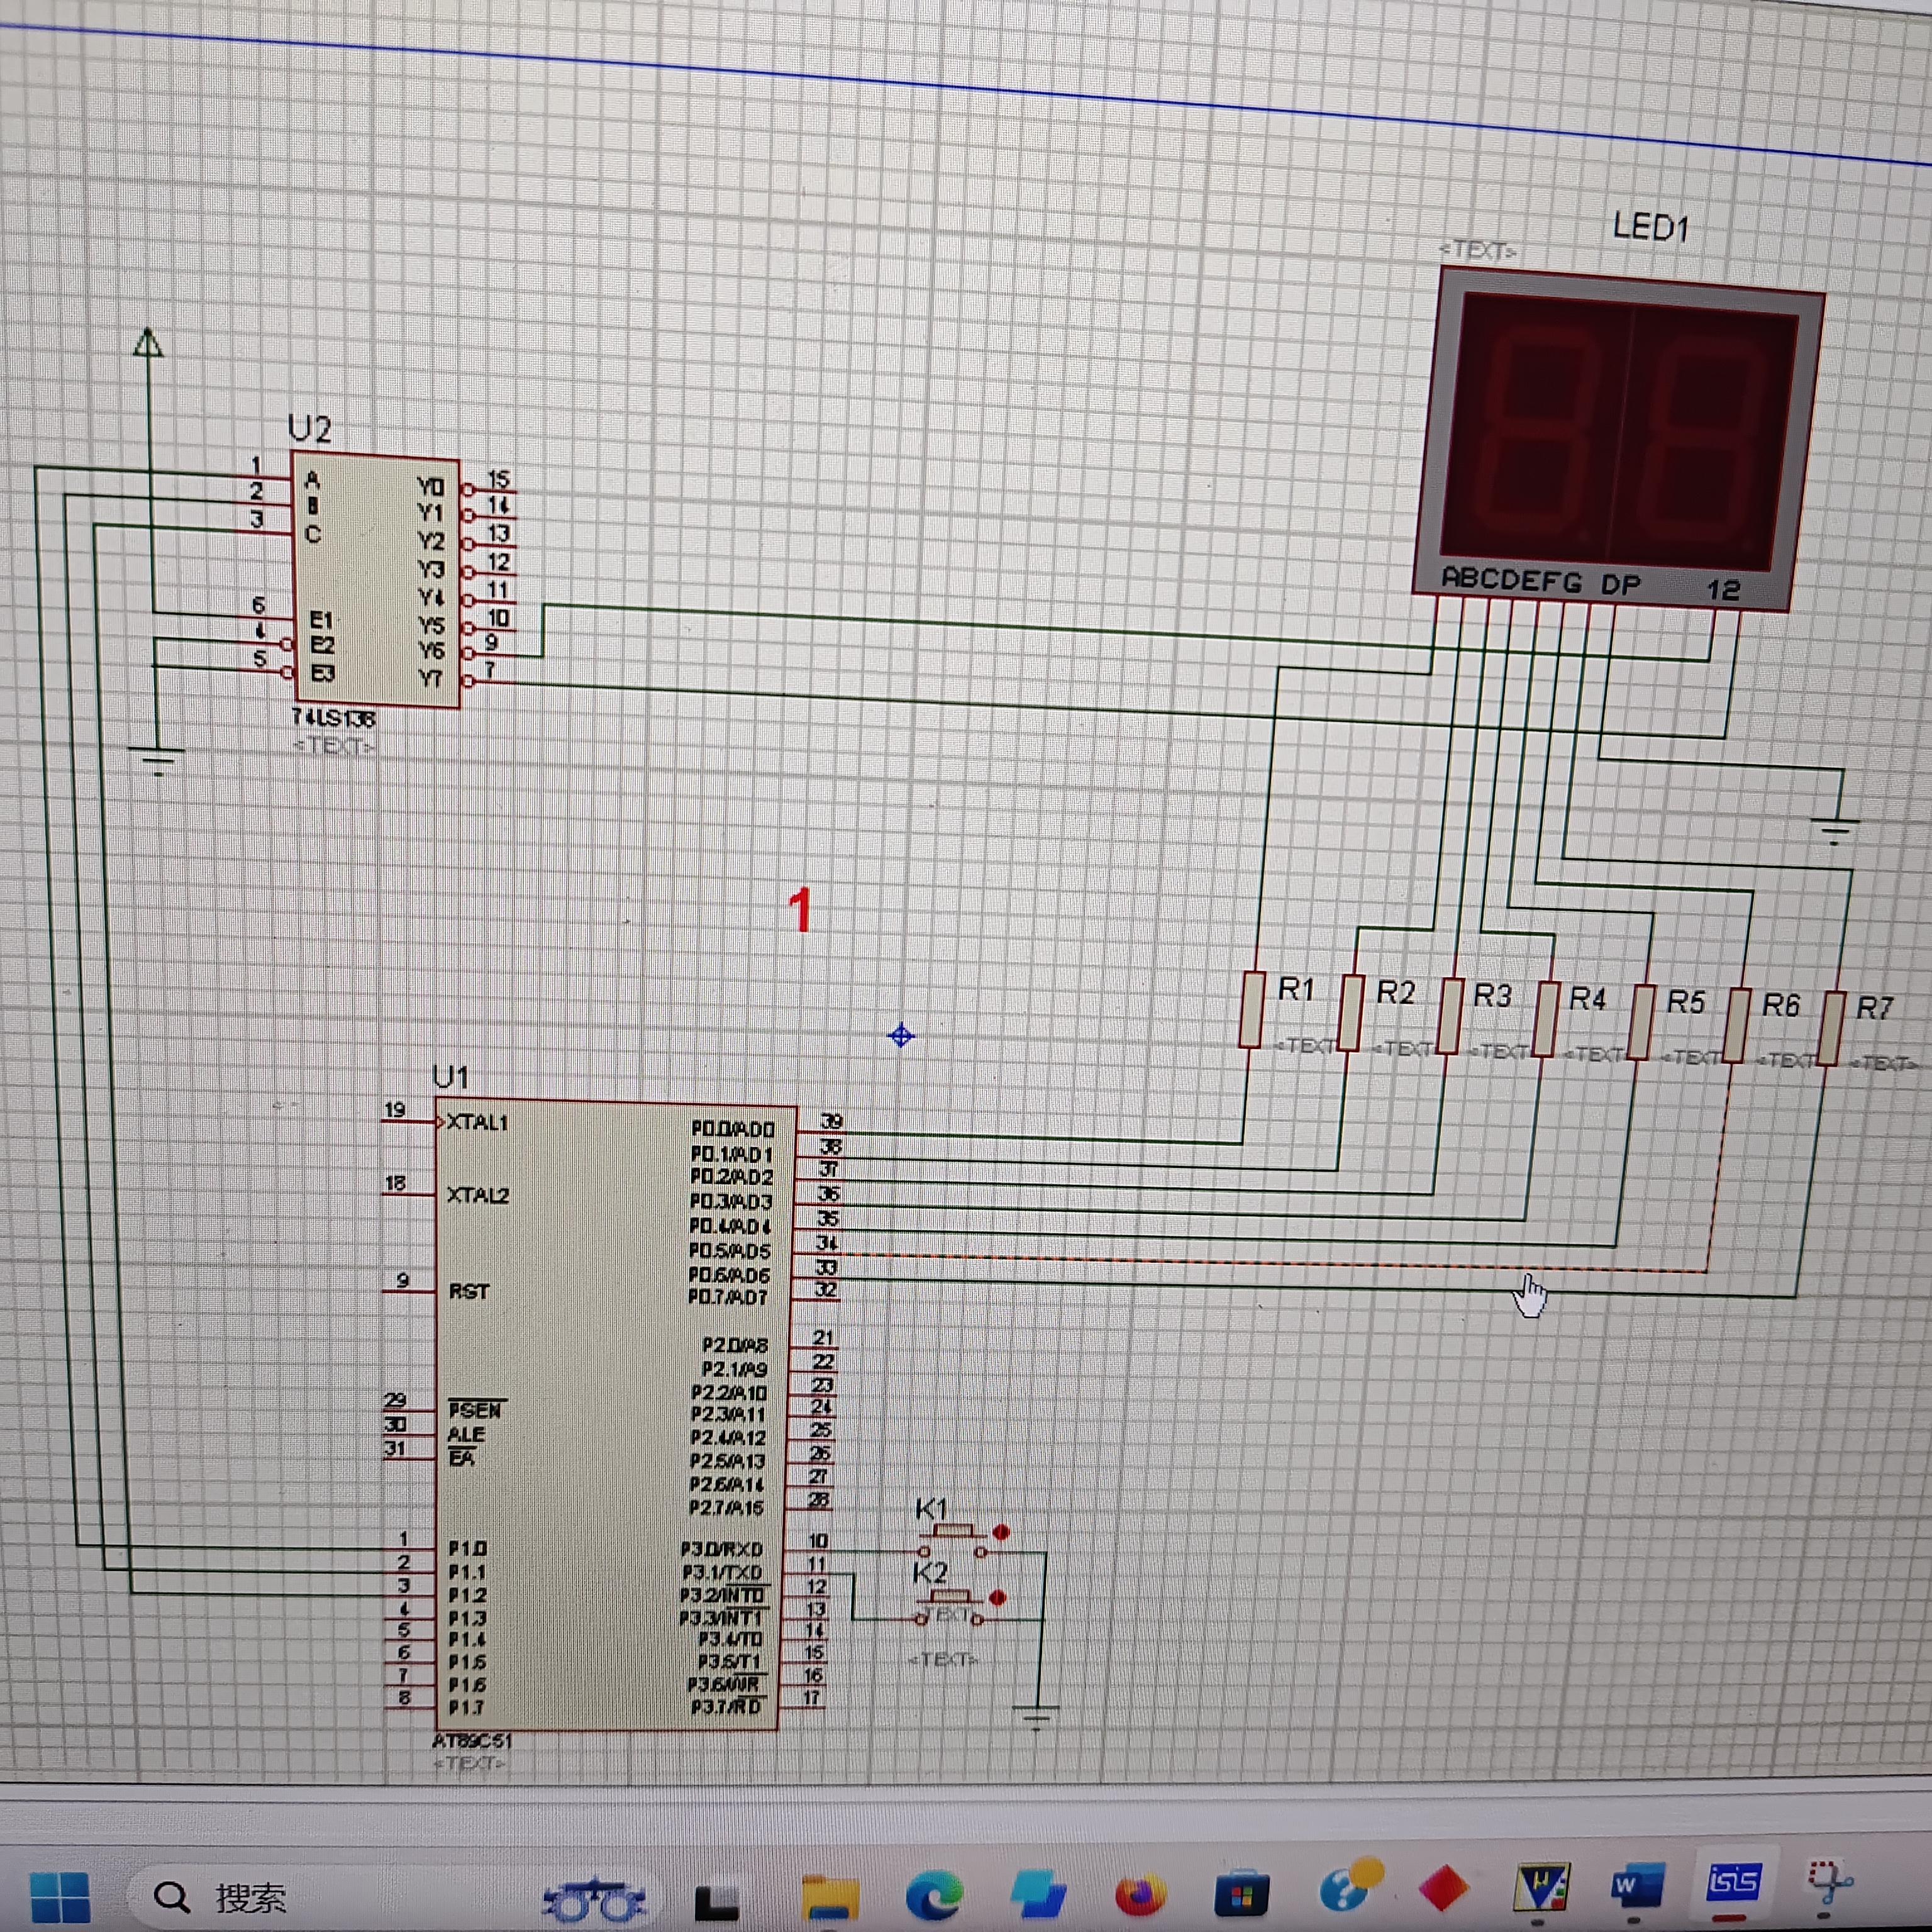
Task: Click the Windows Start button
Action: (60, 1897)
